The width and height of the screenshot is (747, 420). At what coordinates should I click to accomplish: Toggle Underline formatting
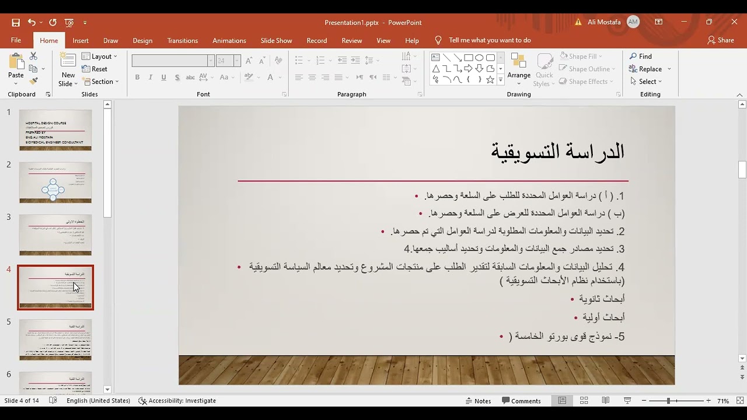(x=163, y=78)
